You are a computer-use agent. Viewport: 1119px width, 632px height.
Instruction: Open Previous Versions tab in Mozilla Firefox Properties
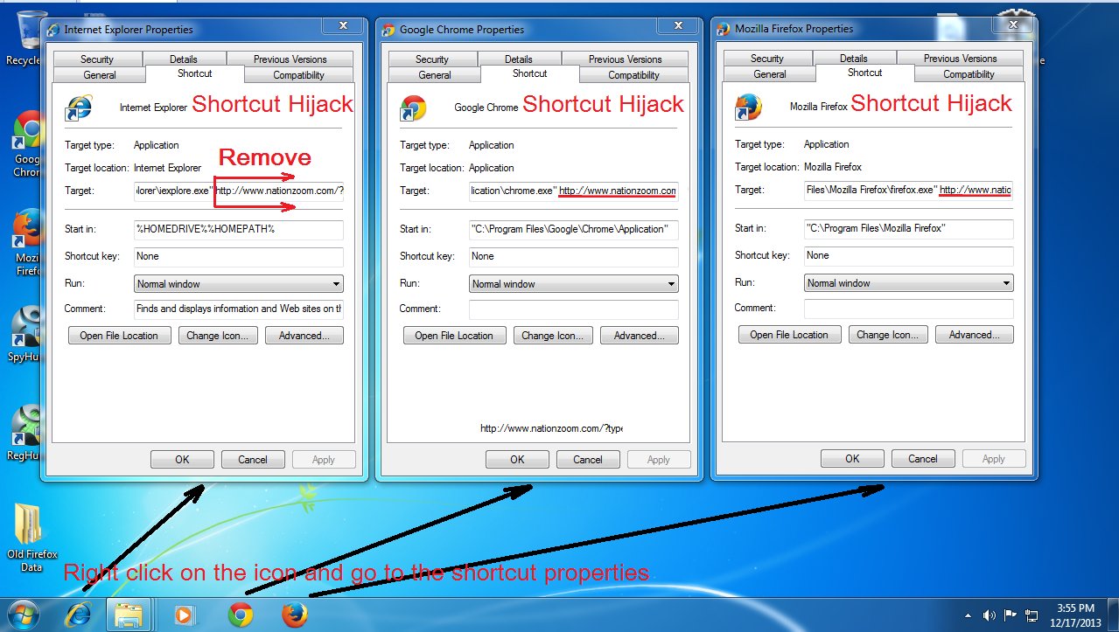pyautogui.click(x=961, y=59)
